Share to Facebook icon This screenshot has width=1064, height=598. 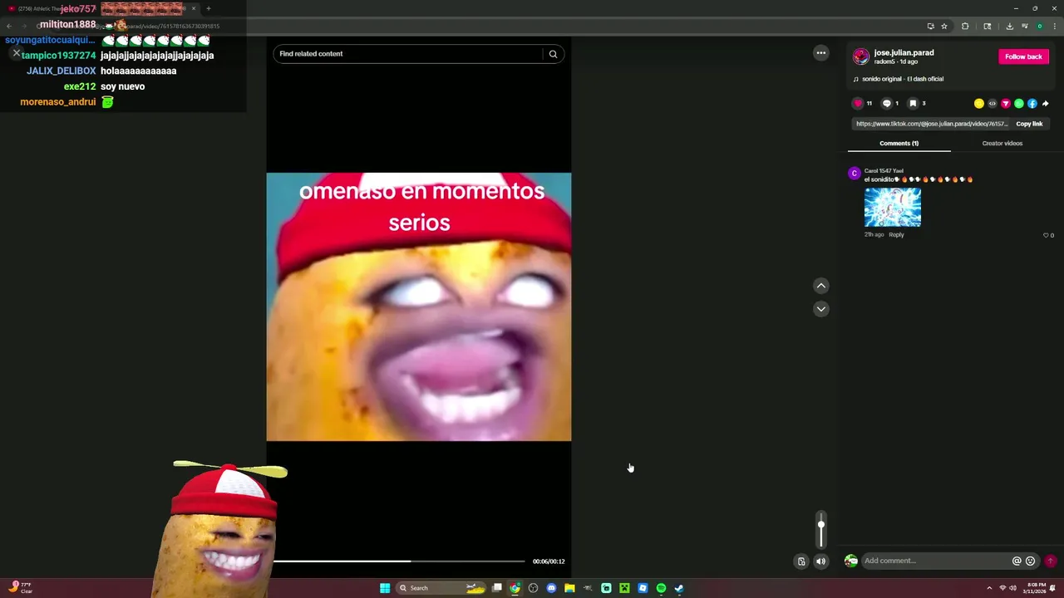point(1032,104)
